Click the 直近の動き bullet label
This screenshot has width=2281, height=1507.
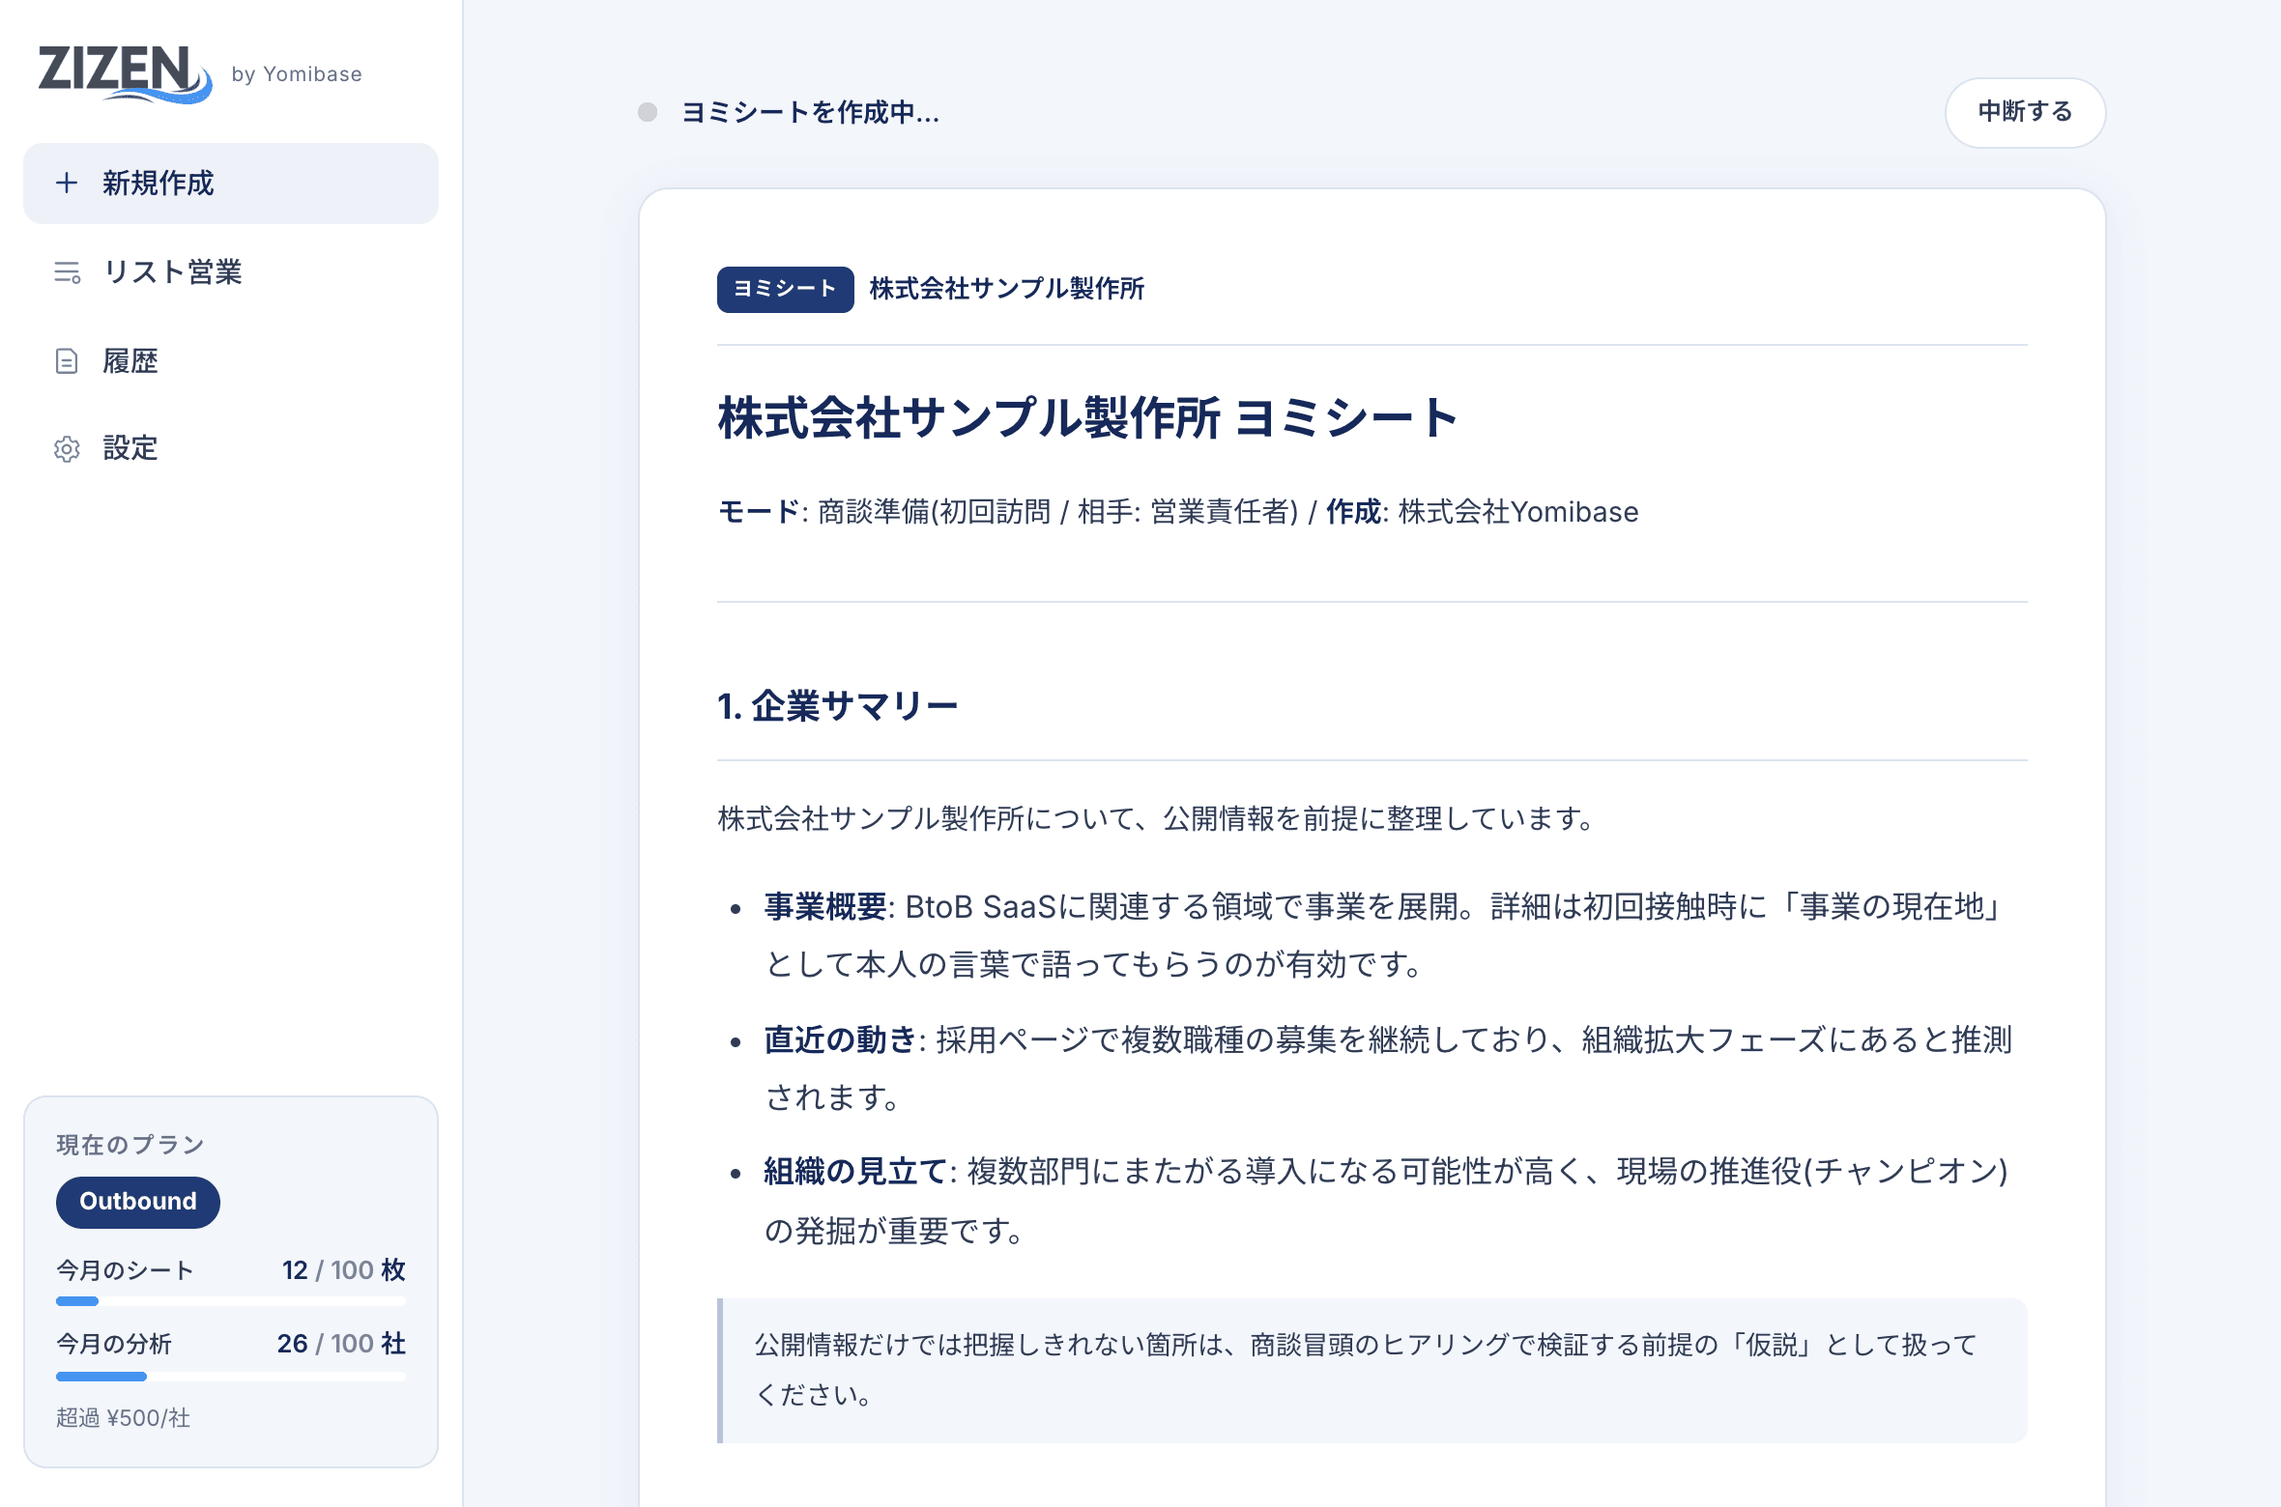[x=840, y=1039]
